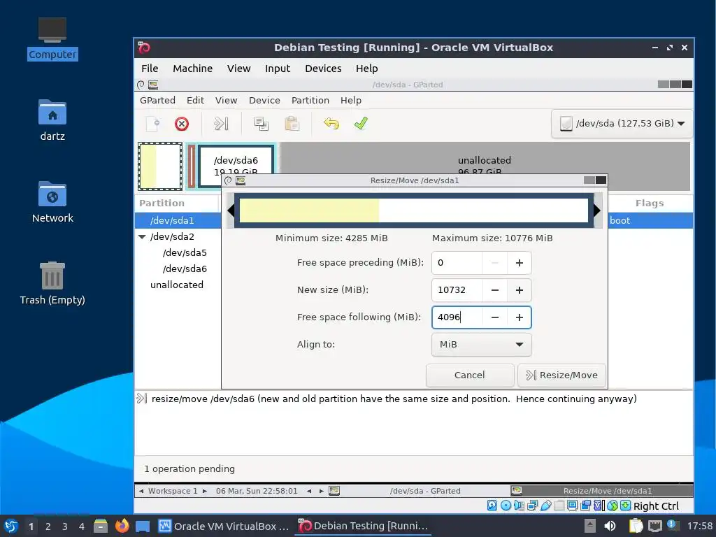This screenshot has height=537, width=716.
Task: Select the /dev/sda5 row in partition list
Action: 178,252
